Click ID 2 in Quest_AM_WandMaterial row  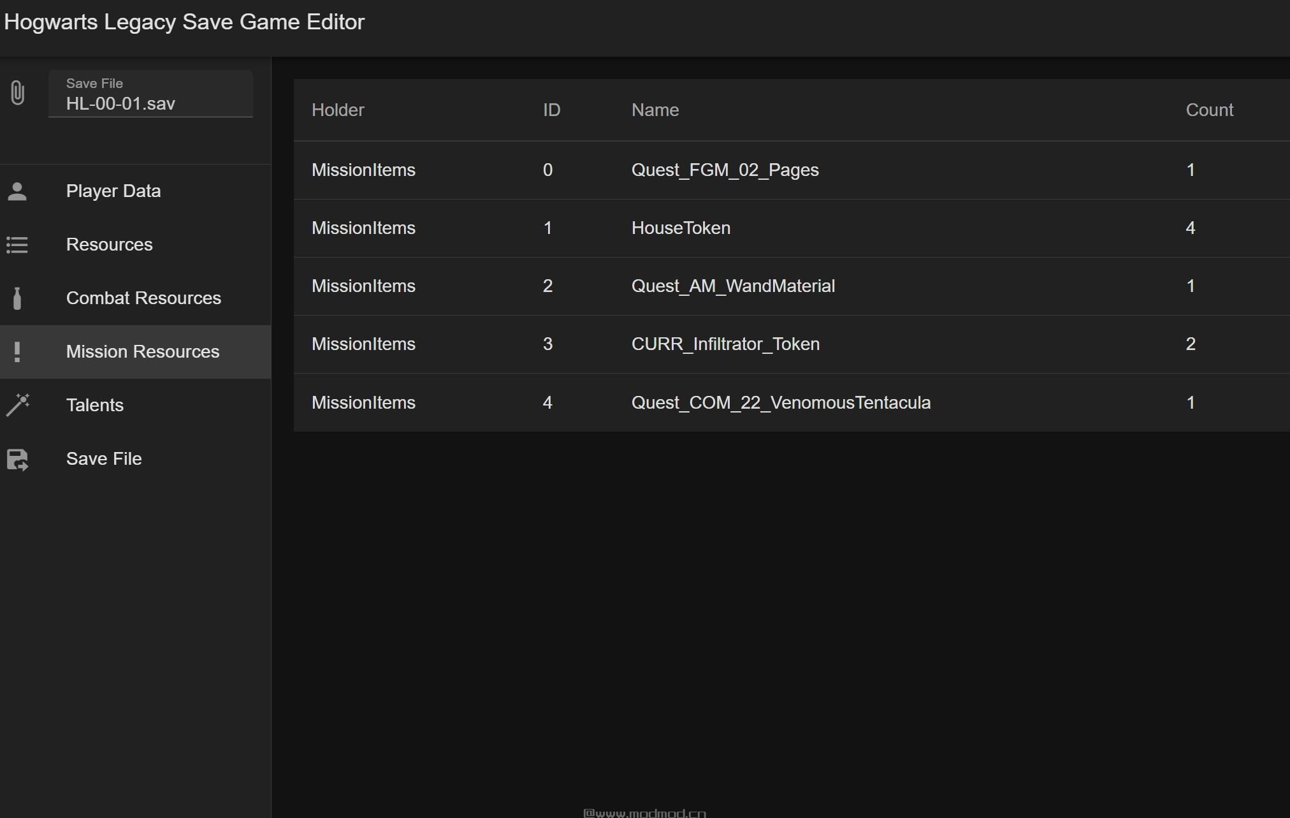548,286
